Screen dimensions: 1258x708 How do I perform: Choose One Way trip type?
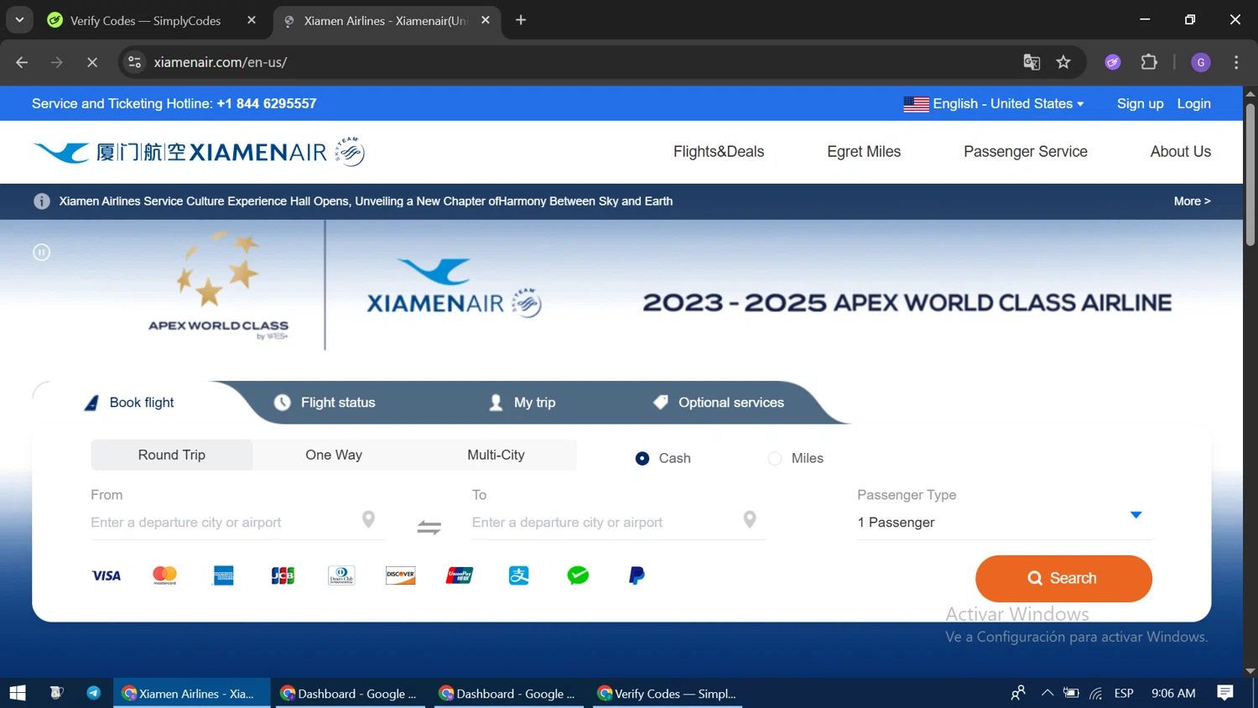[x=334, y=455]
